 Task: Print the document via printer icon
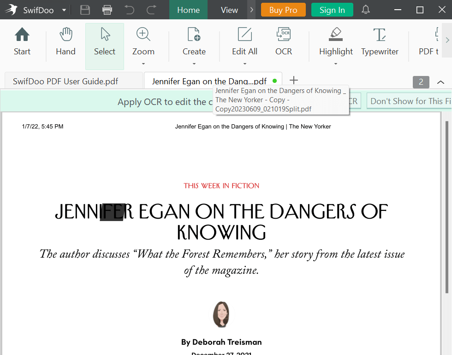[107, 10]
